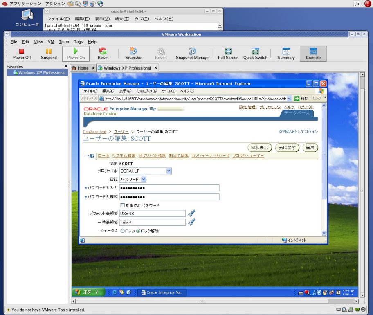This screenshot has height=315, width=373.
Task: Click the SQL表示 button
Action: pyautogui.click(x=260, y=148)
